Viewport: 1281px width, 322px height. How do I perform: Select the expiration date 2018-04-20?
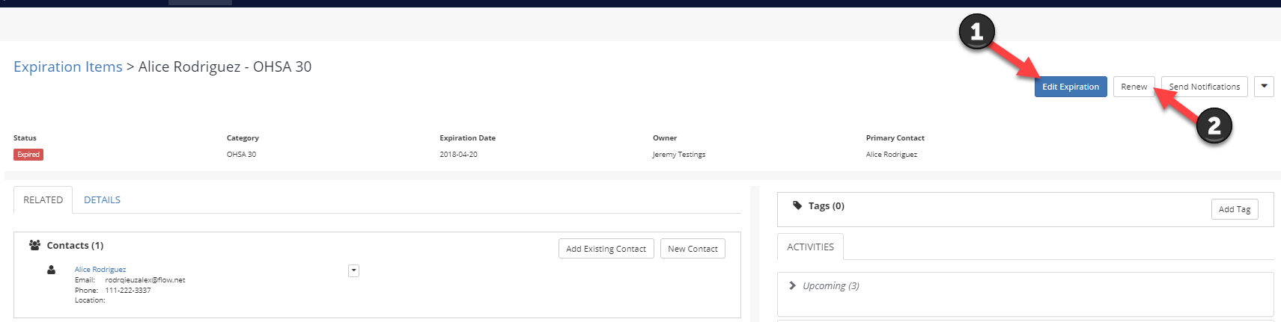(458, 155)
